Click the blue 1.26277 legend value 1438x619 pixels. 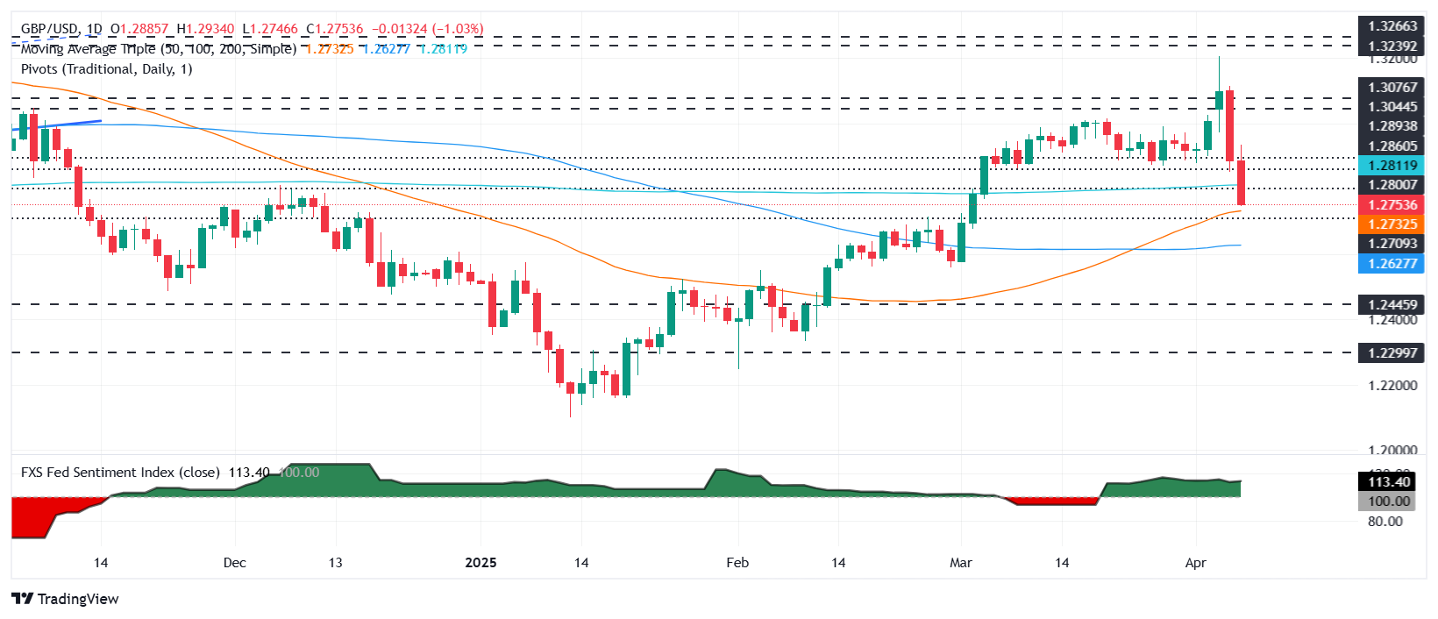(x=387, y=49)
